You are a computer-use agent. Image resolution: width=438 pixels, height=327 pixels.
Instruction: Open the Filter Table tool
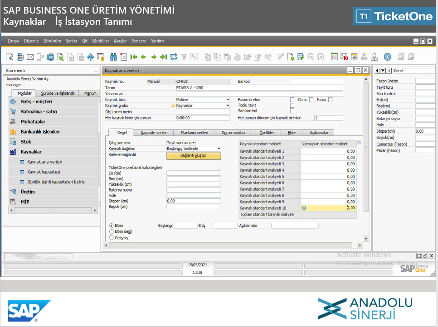point(183,57)
